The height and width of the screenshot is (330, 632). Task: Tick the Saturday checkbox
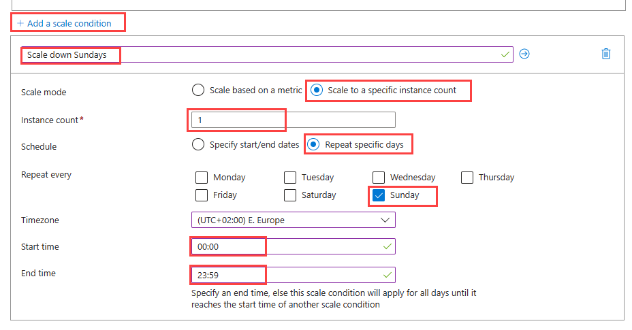290,195
